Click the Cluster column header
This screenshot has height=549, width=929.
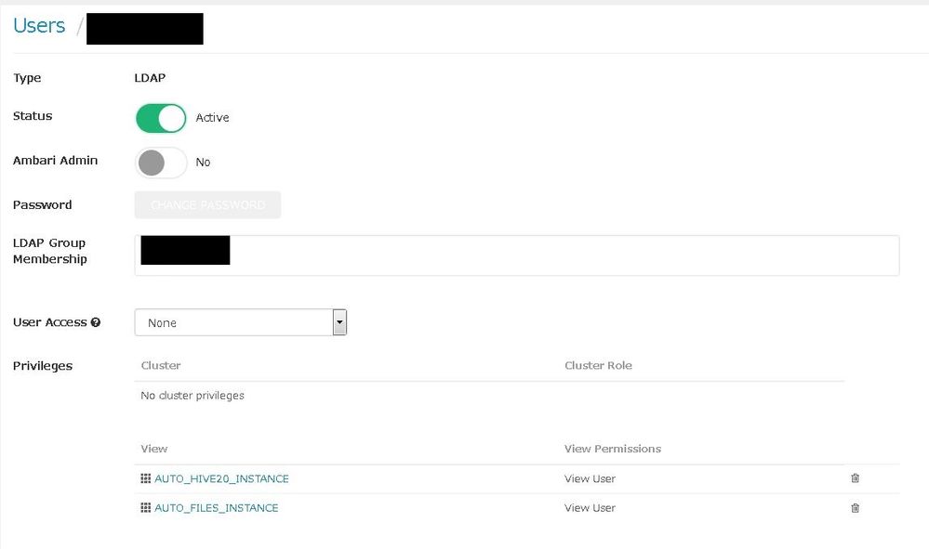(x=161, y=365)
